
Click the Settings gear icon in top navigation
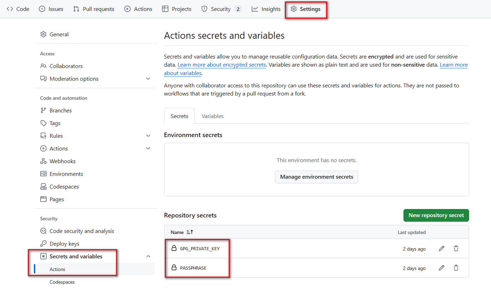(294, 9)
